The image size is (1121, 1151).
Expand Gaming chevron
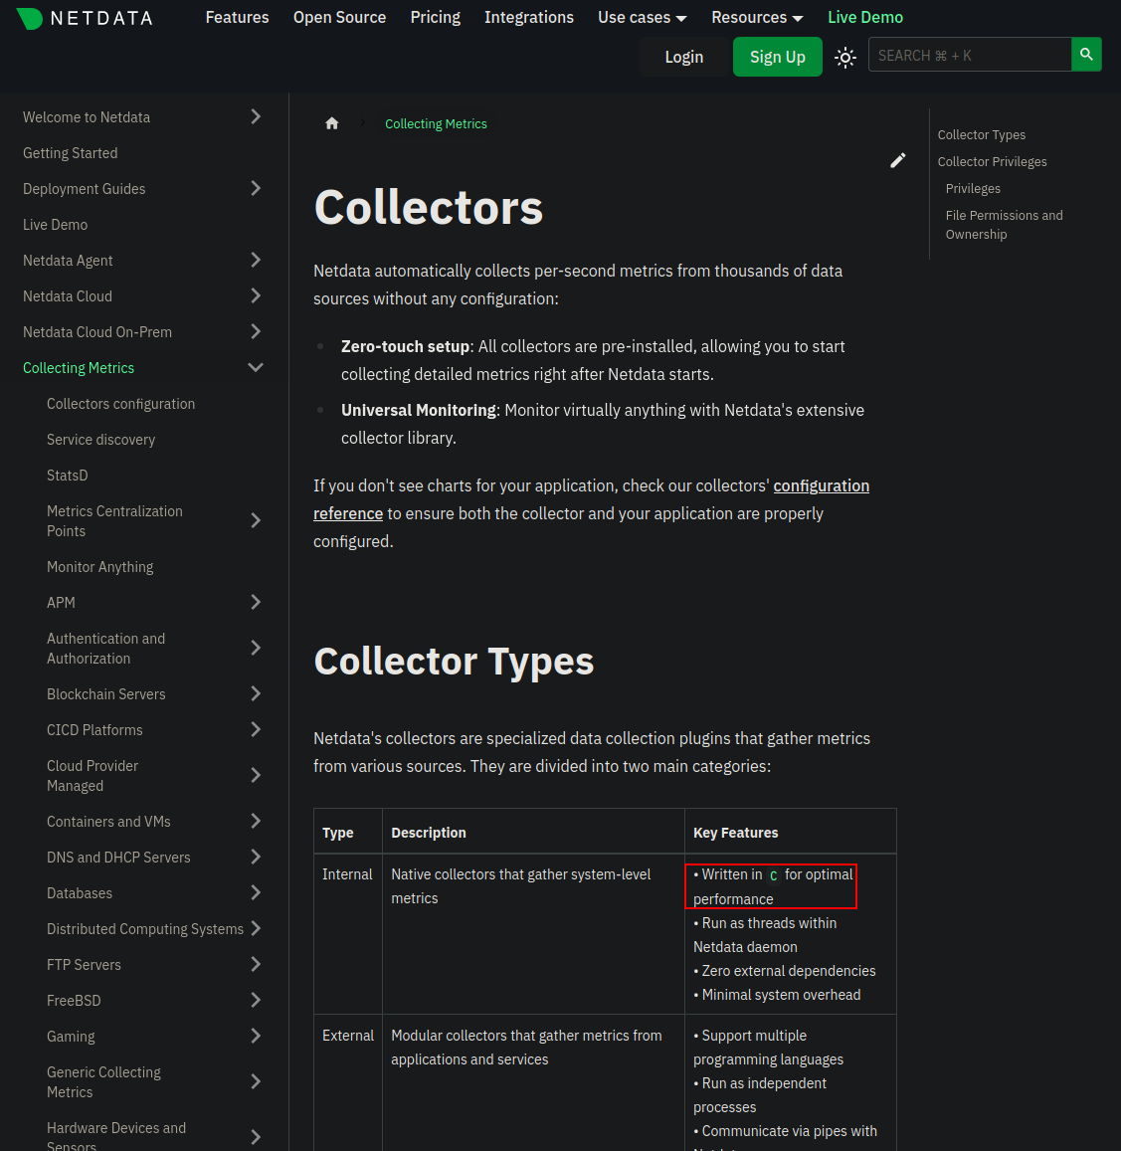(256, 1037)
